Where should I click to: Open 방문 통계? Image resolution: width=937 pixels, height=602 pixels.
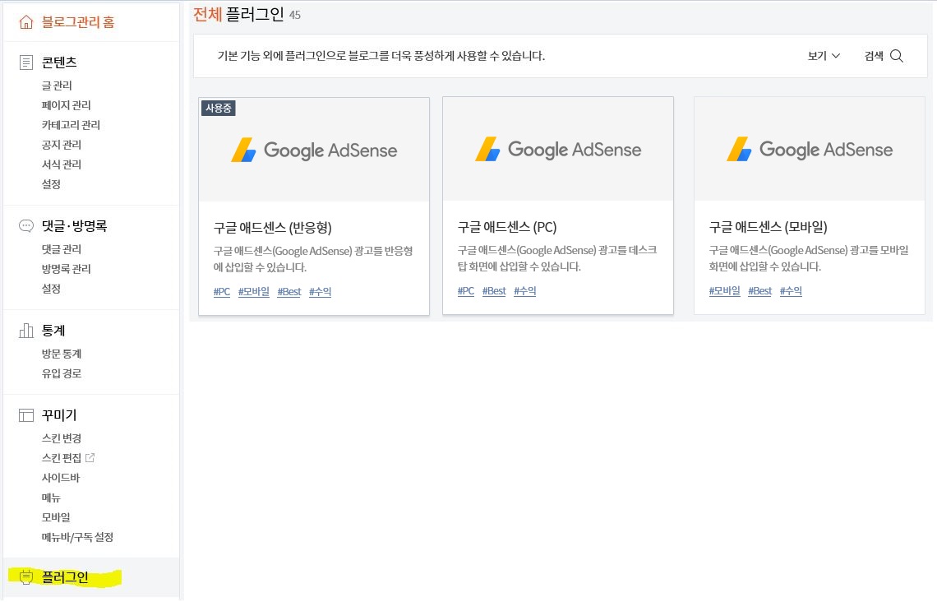[62, 354]
